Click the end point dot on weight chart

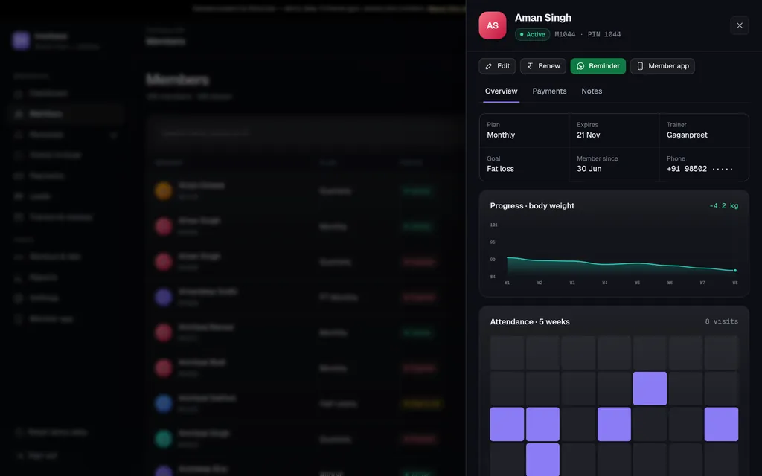(x=734, y=271)
